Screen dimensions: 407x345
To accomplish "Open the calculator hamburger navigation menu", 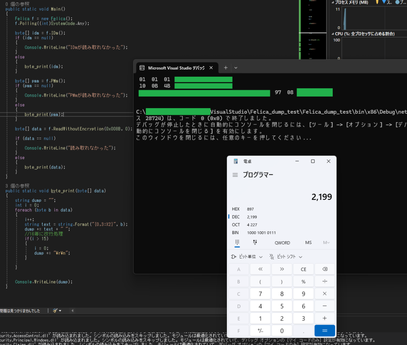I will tap(235, 175).
